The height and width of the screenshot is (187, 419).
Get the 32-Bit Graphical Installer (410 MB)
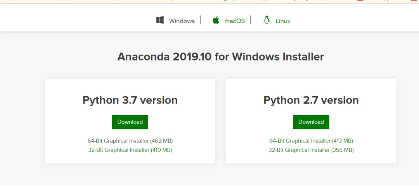click(130, 150)
